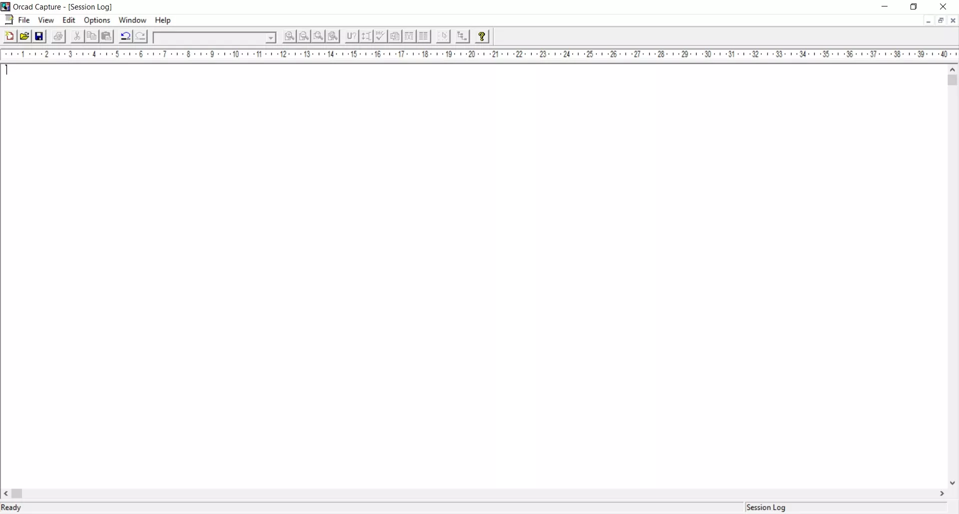Click the vertical scrollbar thumb

953,80
